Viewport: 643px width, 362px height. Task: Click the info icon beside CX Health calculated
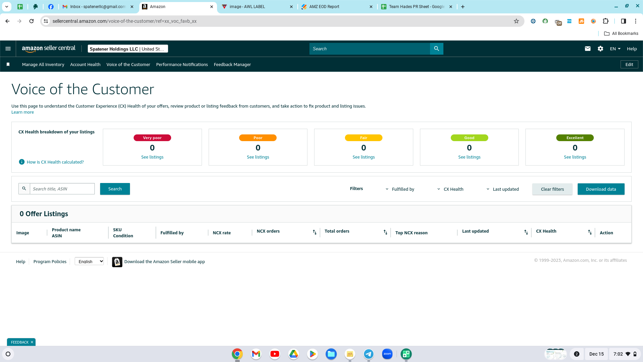coord(22,162)
